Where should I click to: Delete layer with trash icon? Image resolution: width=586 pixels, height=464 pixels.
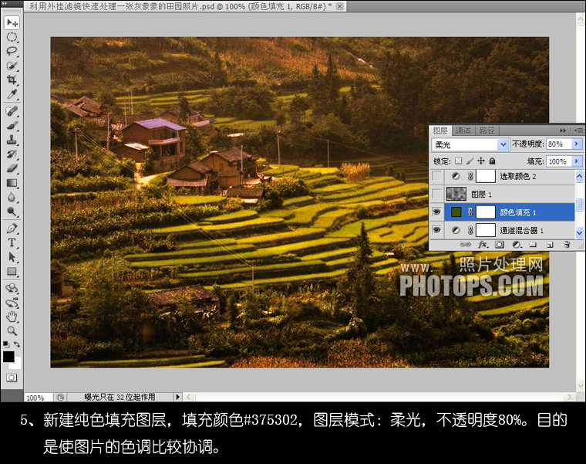567,244
